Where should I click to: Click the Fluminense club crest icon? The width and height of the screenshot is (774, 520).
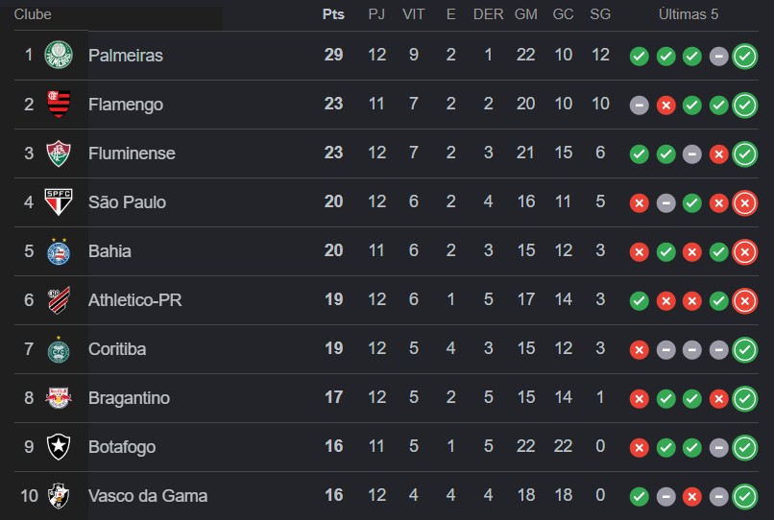click(x=59, y=153)
